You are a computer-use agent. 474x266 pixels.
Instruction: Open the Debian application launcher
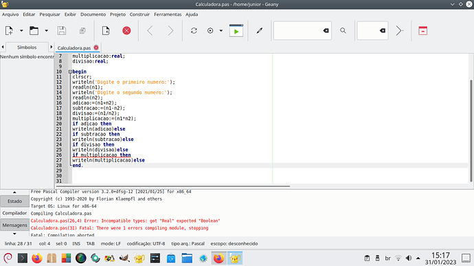8,258
